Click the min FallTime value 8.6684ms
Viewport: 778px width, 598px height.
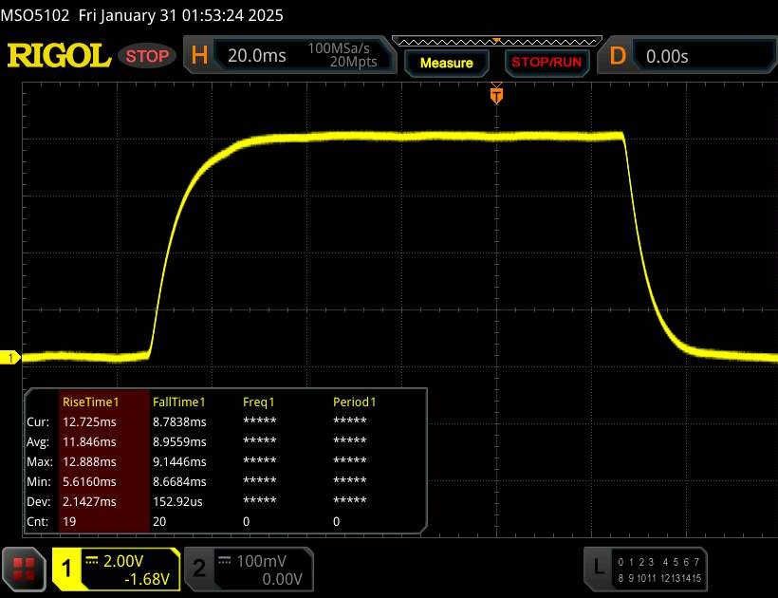[x=179, y=481]
